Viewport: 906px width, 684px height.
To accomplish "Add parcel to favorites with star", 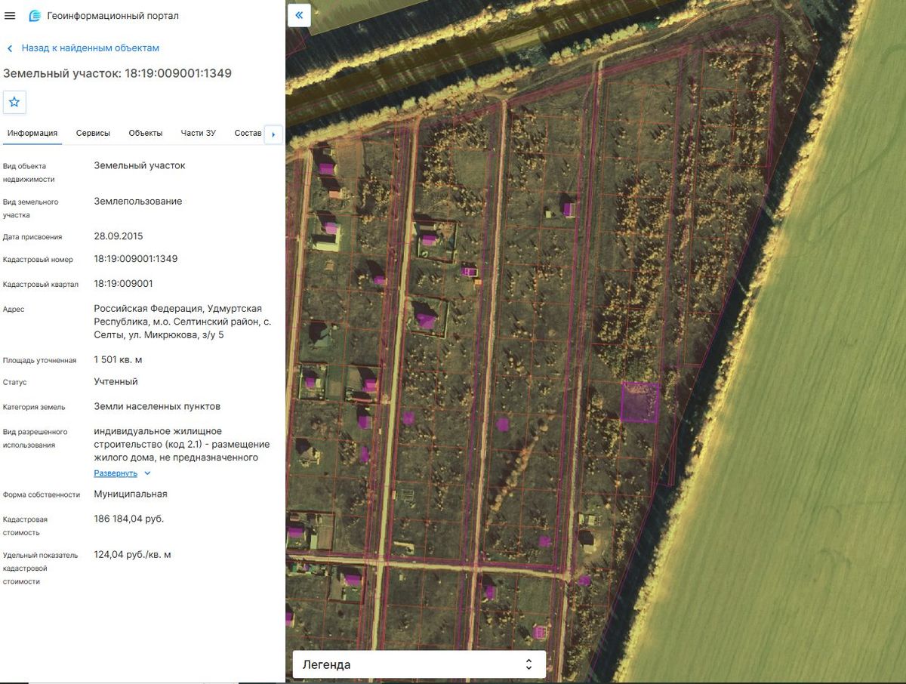I will click(x=14, y=102).
